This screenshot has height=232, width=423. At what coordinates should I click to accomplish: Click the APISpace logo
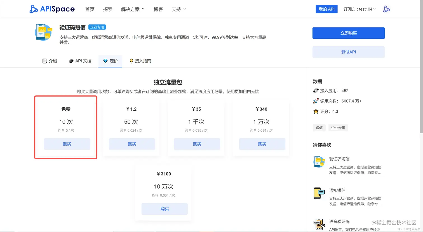pyautogui.click(x=52, y=9)
